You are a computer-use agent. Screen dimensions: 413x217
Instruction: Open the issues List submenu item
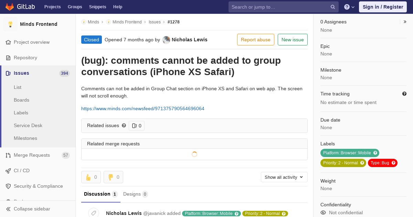18,87
